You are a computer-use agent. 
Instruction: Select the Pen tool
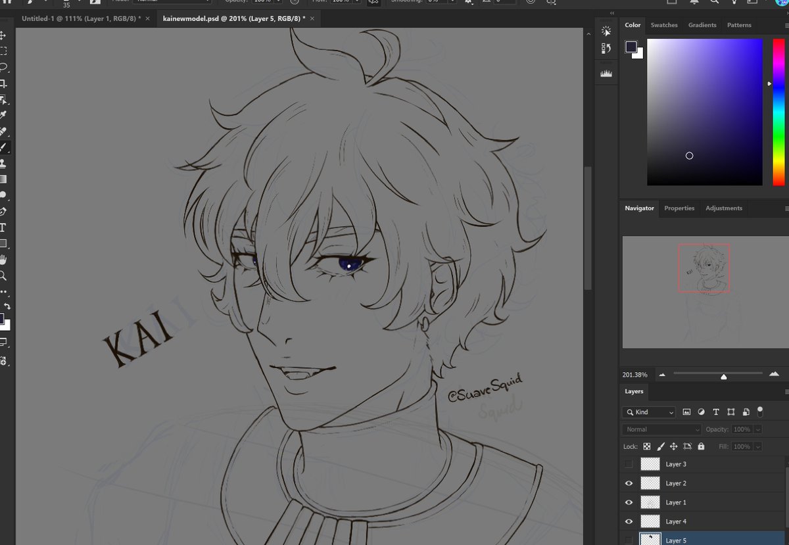point(3,211)
